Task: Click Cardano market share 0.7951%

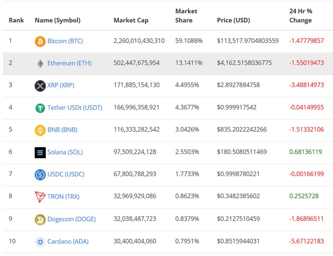Action: tap(187, 241)
